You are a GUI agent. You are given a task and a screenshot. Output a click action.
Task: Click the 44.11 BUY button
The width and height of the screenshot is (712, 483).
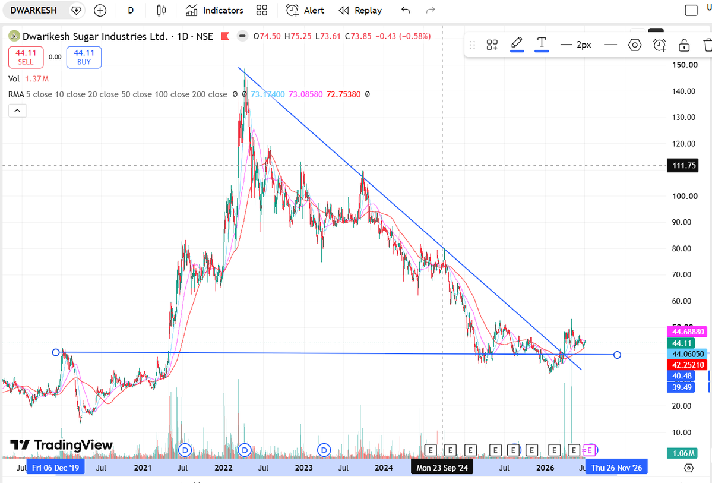[x=84, y=57]
